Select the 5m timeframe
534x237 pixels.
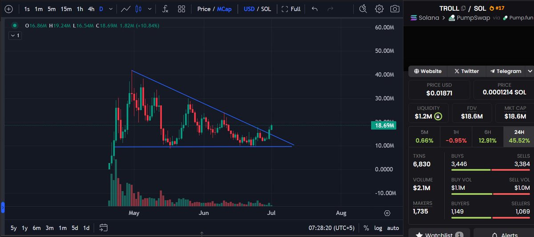click(52, 8)
